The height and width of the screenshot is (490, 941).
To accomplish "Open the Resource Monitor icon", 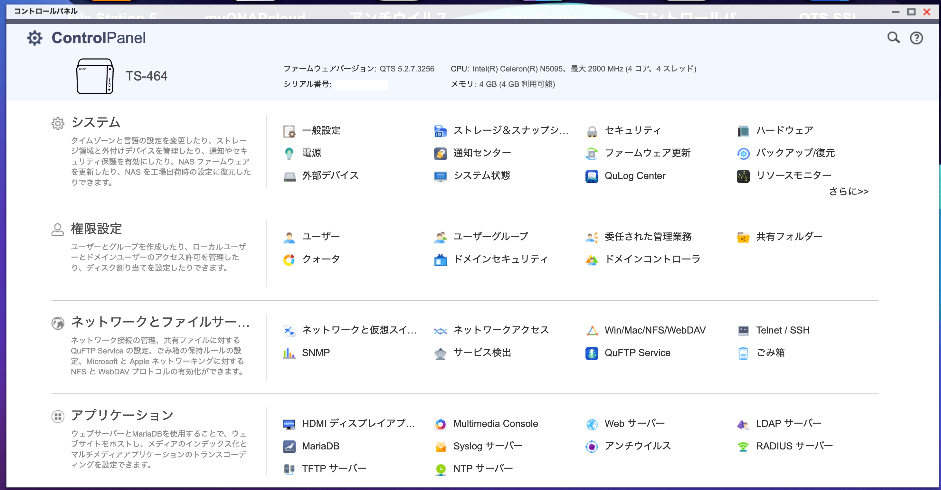I will click(x=743, y=176).
